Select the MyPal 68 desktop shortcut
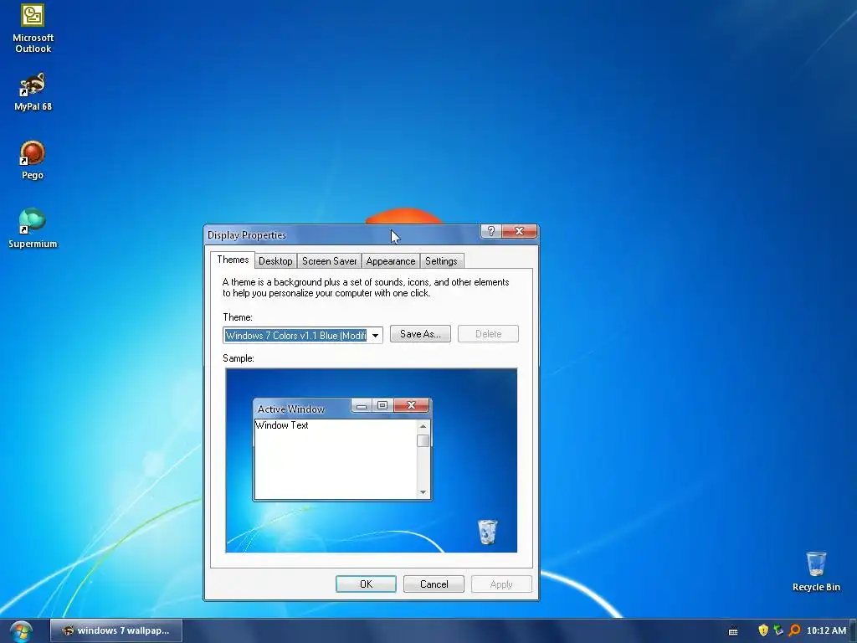Screen dimensions: 857x643 point(33,91)
